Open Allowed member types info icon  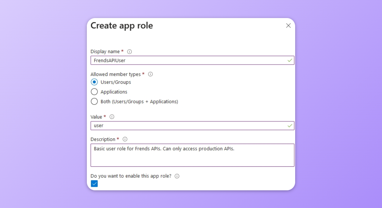click(150, 74)
